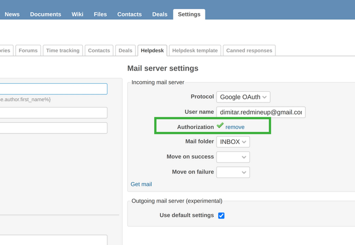The image size is (355, 245).
Task: Switch to the Time tracking tab
Action: (x=63, y=51)
